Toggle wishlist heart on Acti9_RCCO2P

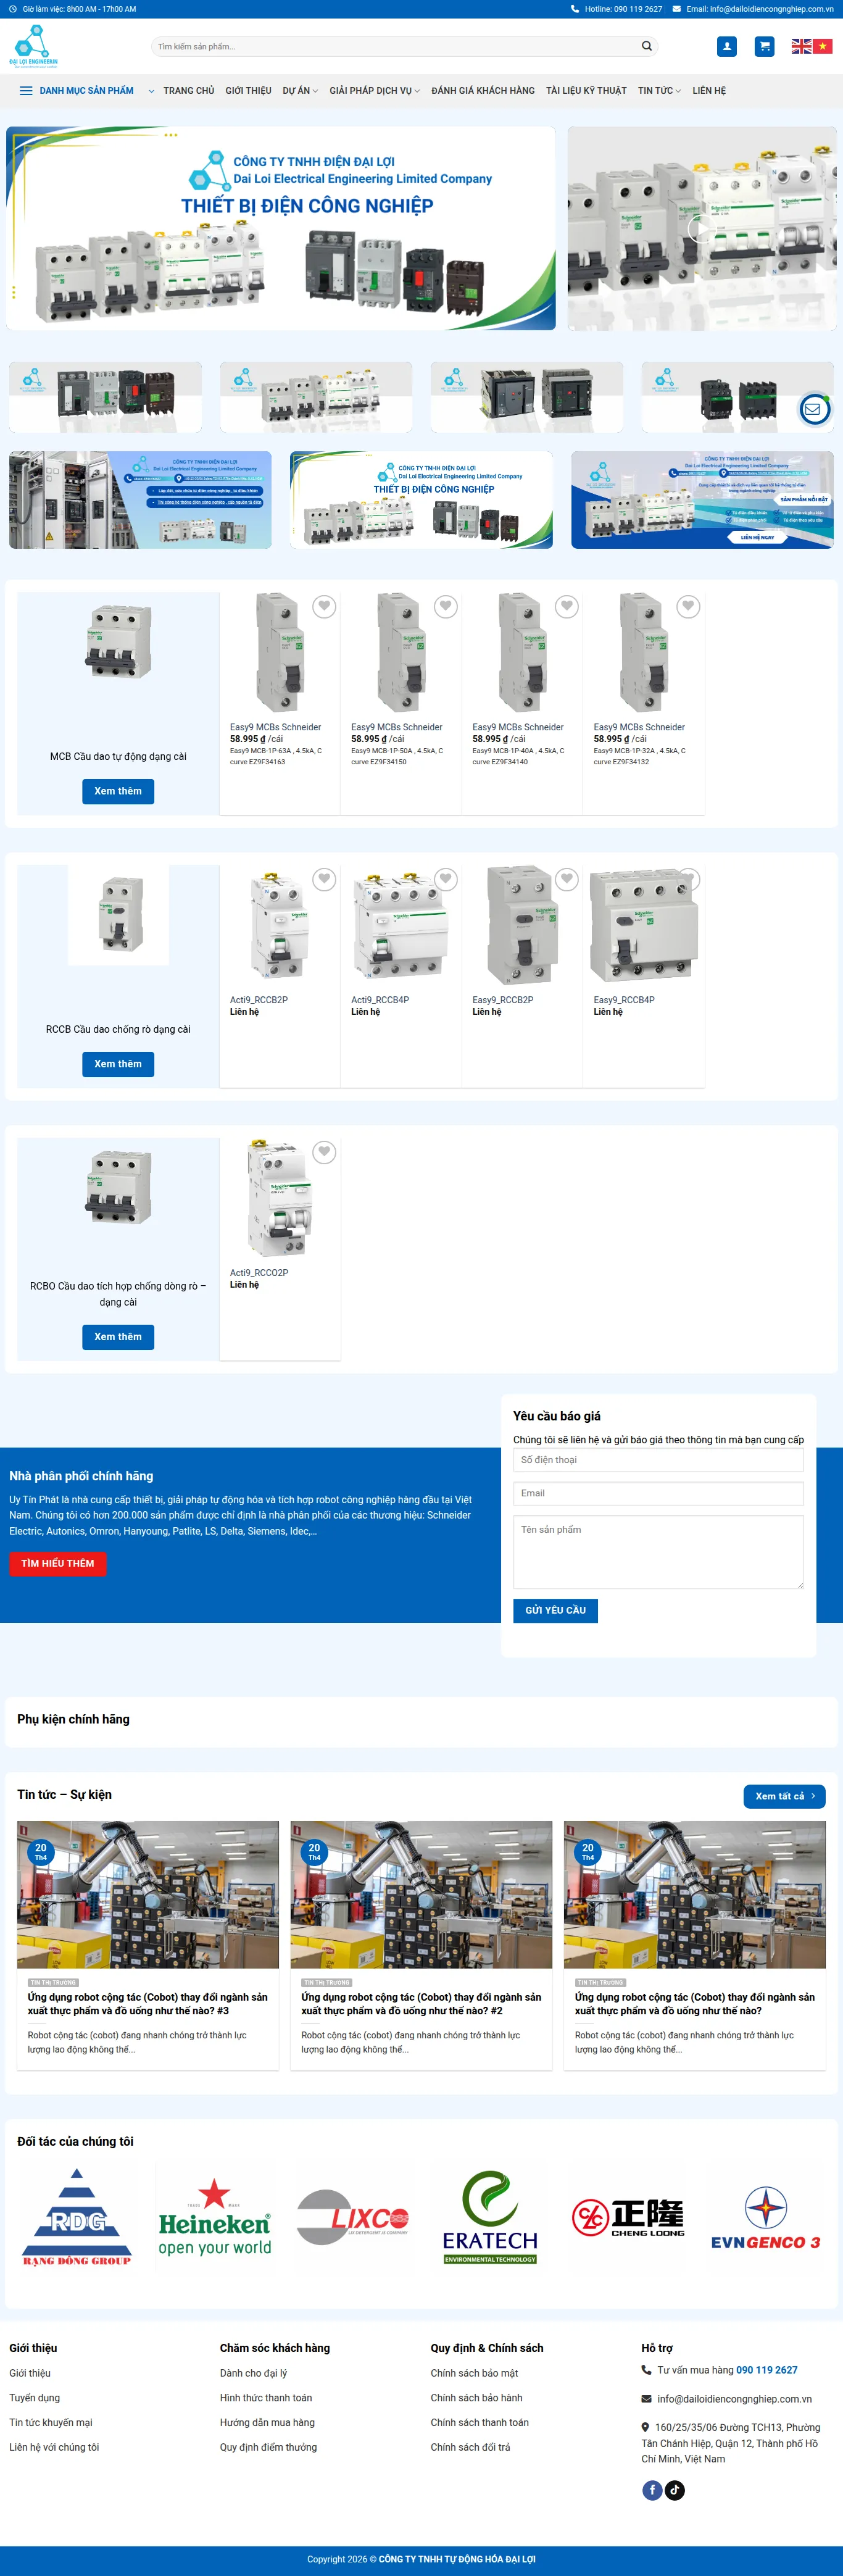click(x=324, y=1152)
